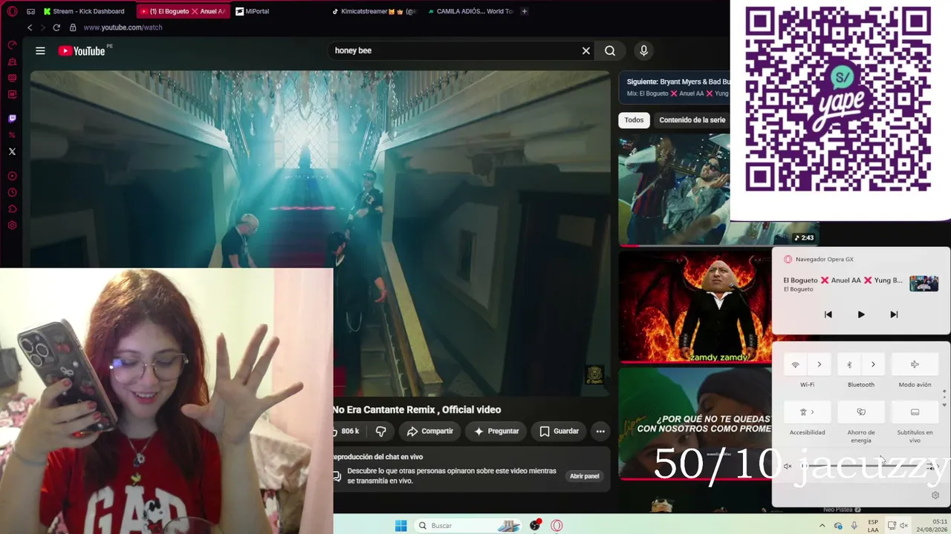Toggle Subtítulos en vivo live captions
951x534 pixels.
click(915, 412)
